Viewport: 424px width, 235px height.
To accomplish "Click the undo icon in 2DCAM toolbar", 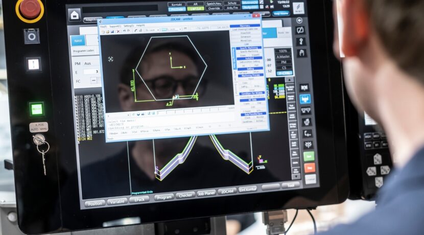I will [x=124, y=31].
